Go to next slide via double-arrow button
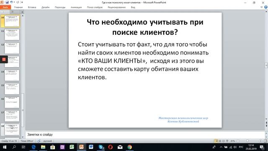 point(266,126)
